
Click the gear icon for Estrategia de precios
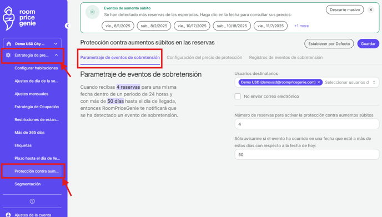click(8, 55)
